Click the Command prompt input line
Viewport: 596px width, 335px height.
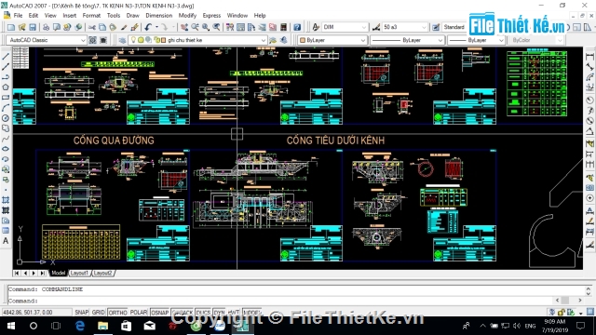pos(281,301)
